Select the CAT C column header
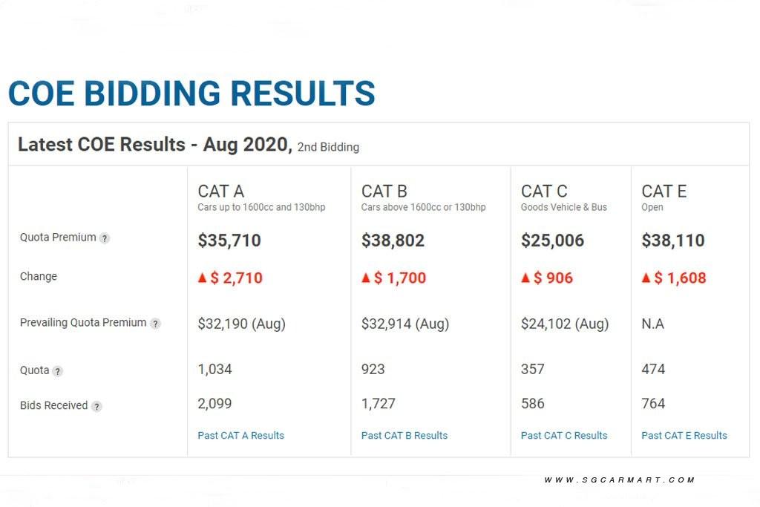This screenshot has width=760, height=507. pyautogui.click(x=544, y=192)
